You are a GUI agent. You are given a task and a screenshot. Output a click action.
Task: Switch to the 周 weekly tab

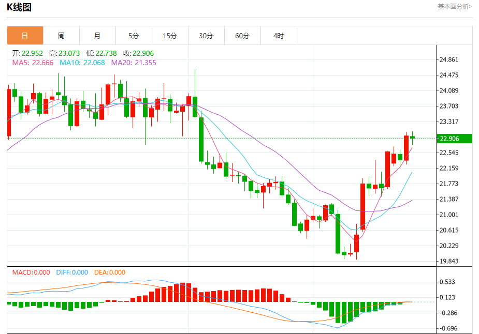(x=61, y=36)
